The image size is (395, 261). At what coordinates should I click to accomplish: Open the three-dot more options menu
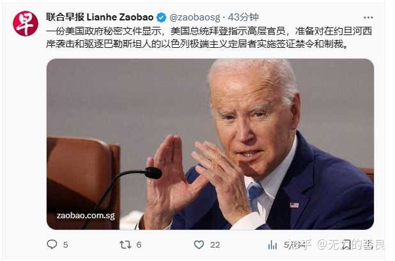[x=368, y=18]
